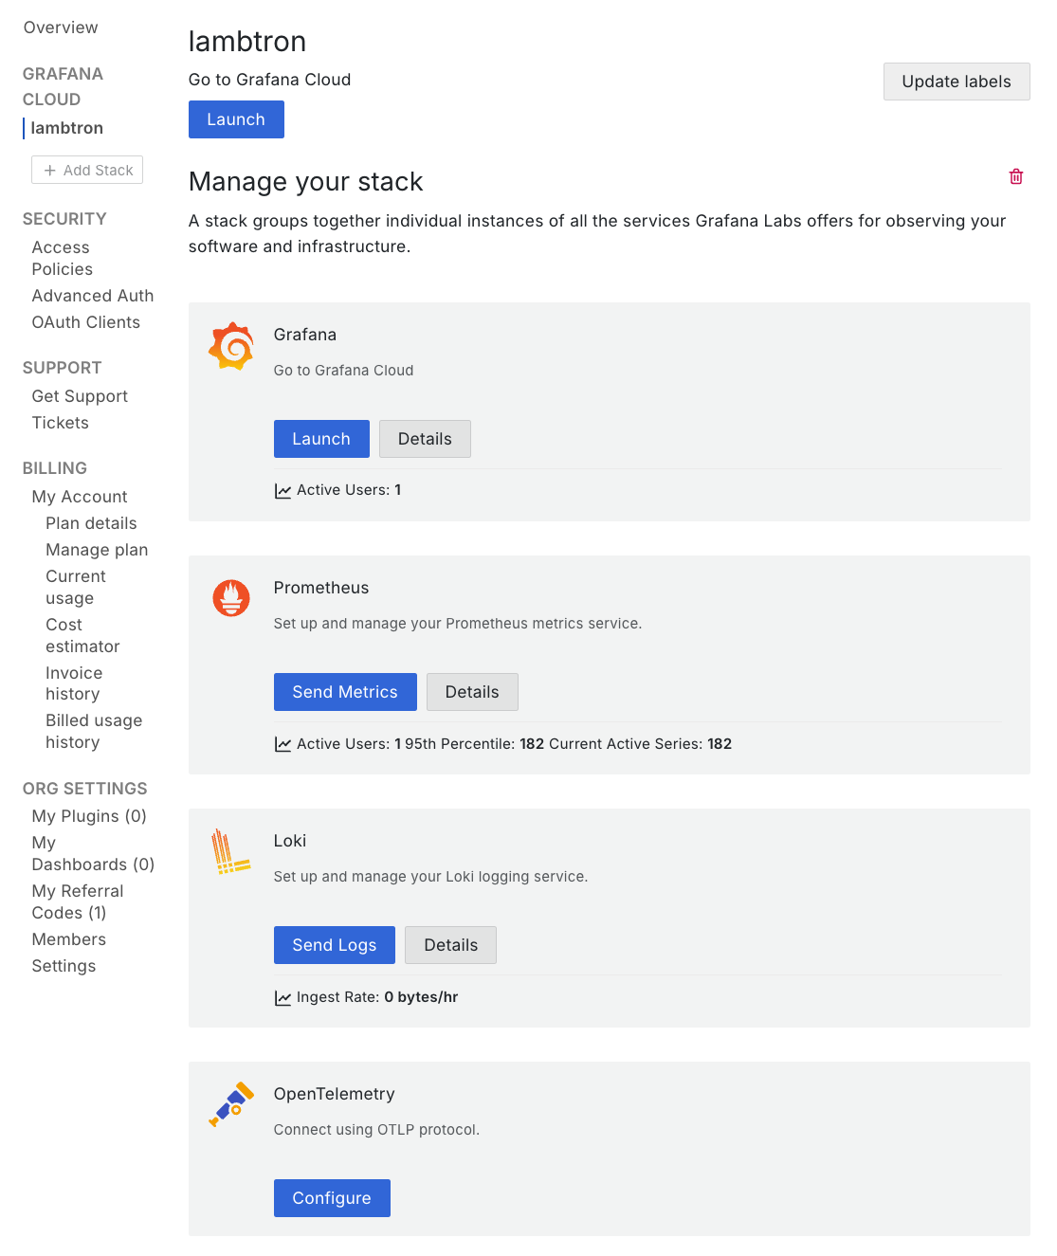This screenshot has width=1057, height=1256.
Task: Click the chart icon next to Active Users
Action: pos(282,490)
